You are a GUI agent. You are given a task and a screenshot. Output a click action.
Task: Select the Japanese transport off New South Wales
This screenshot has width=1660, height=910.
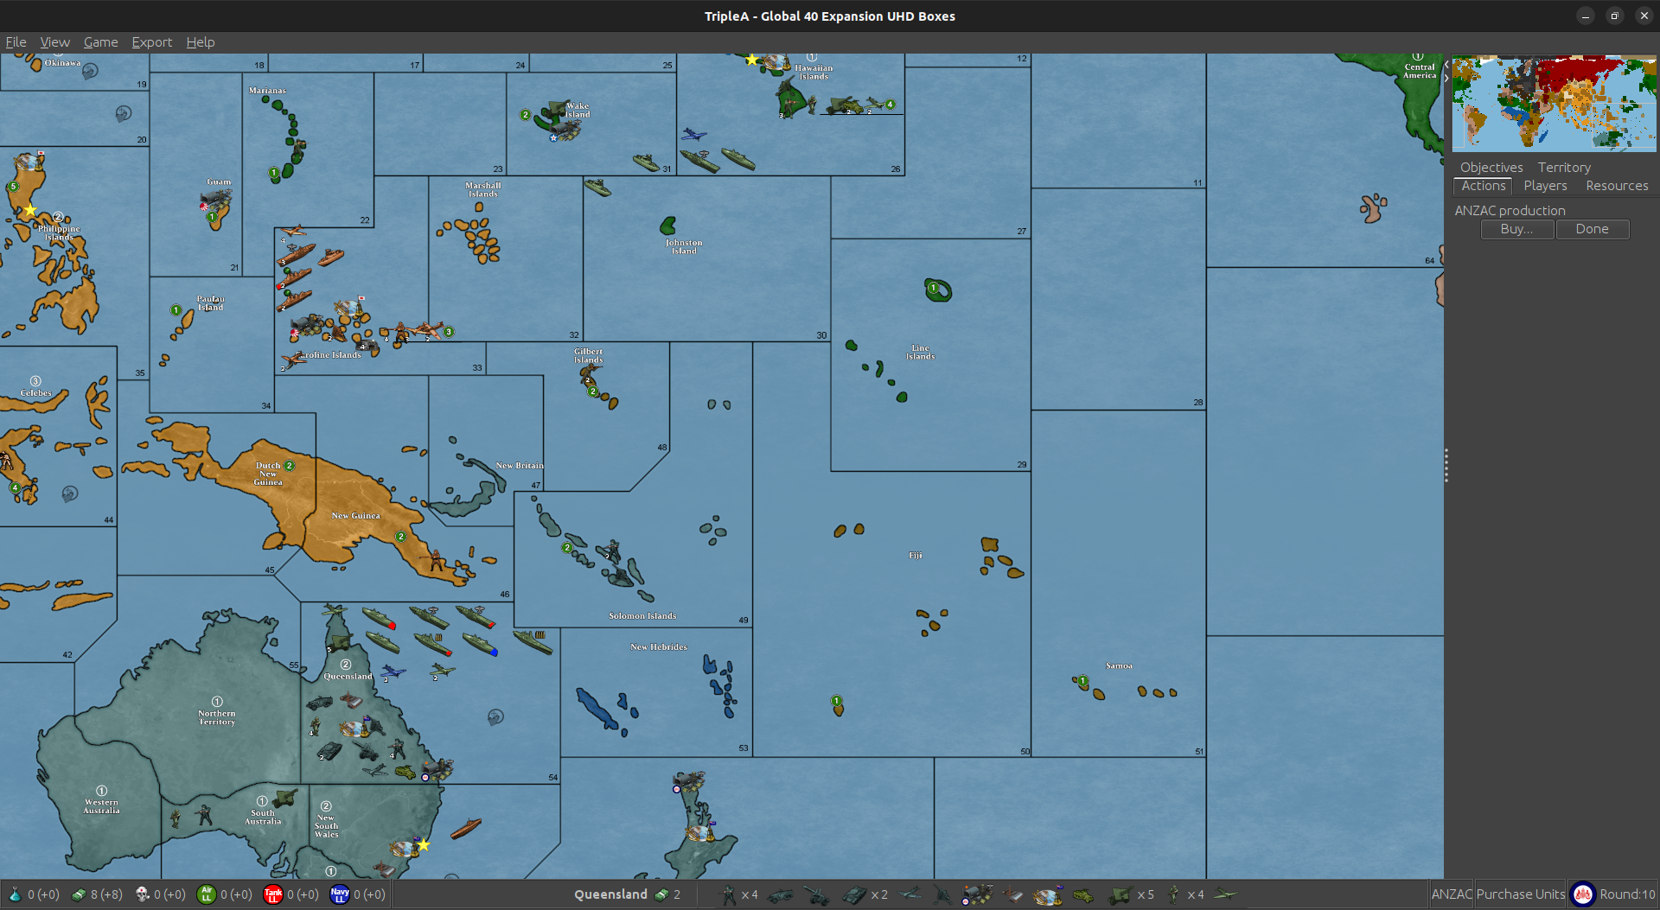[x=465, y=828]
